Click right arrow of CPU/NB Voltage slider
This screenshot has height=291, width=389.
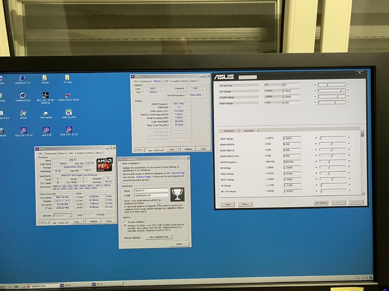click(348, 96)
